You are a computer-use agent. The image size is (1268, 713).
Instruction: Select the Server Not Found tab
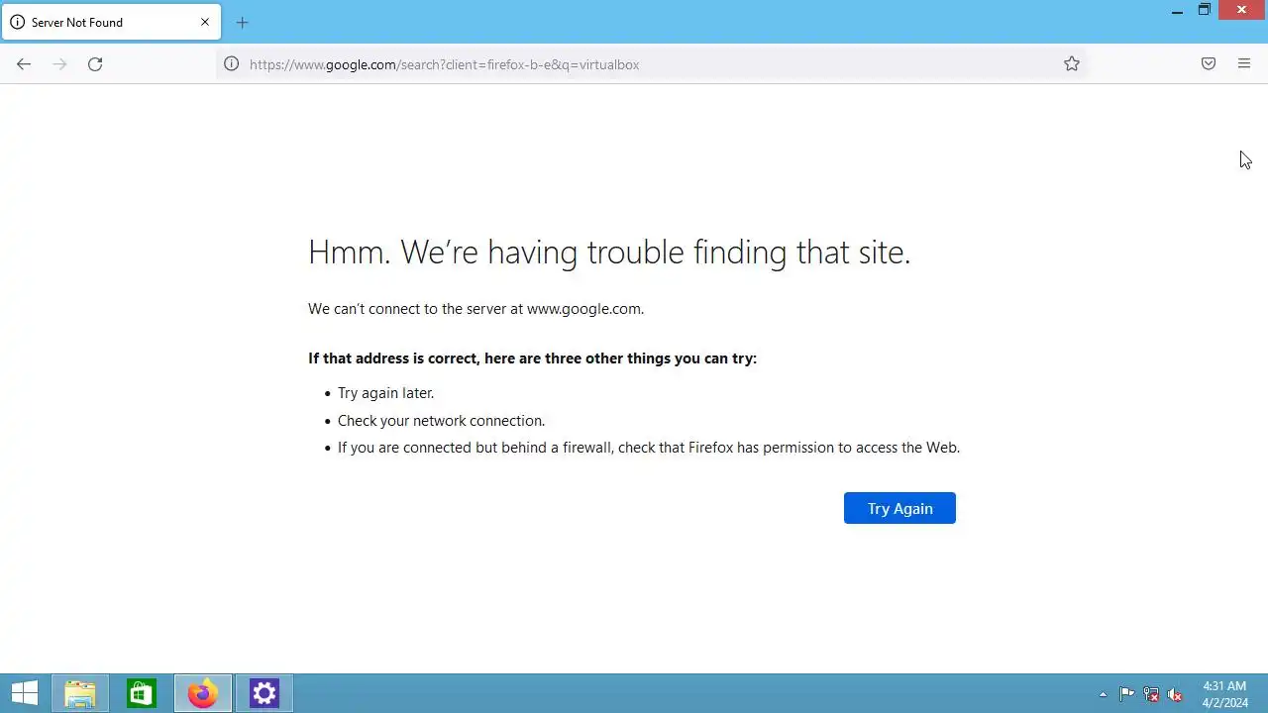coord(111,22)
